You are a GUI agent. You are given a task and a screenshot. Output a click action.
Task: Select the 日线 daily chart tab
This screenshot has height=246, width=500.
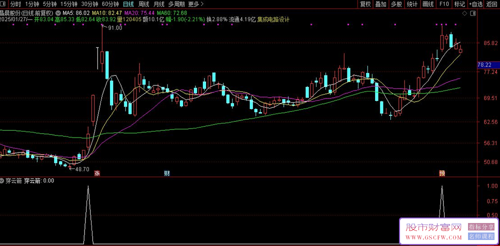[x=128, y=4]
